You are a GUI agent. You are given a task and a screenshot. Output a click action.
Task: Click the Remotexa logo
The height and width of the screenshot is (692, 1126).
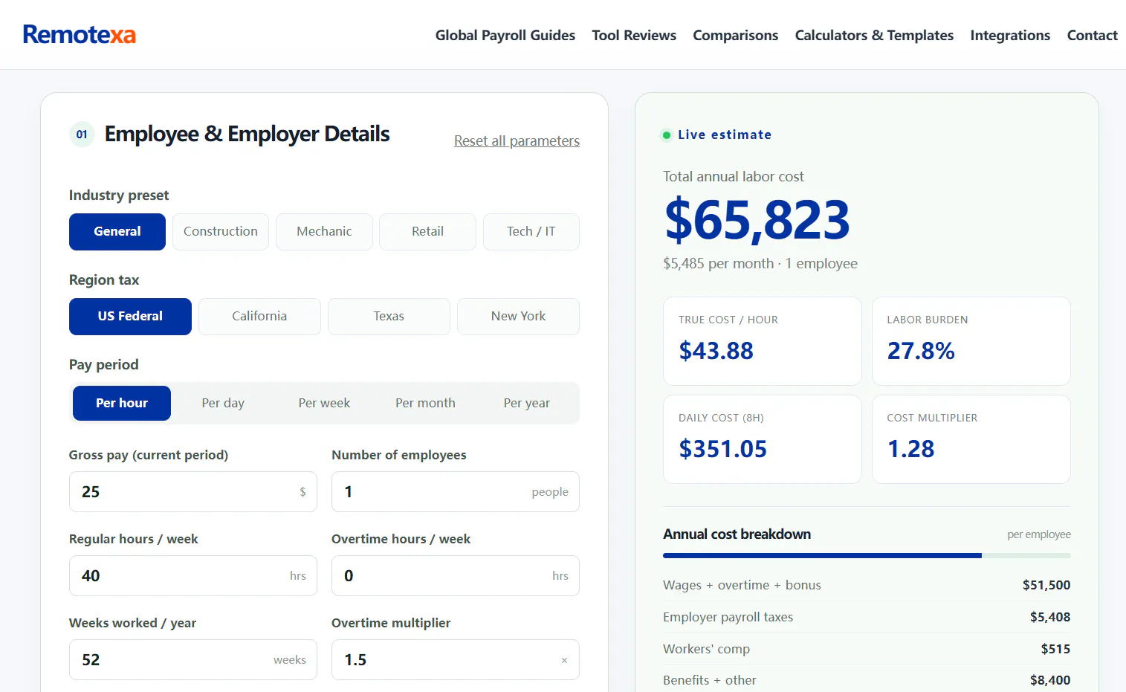pos(79,35)
